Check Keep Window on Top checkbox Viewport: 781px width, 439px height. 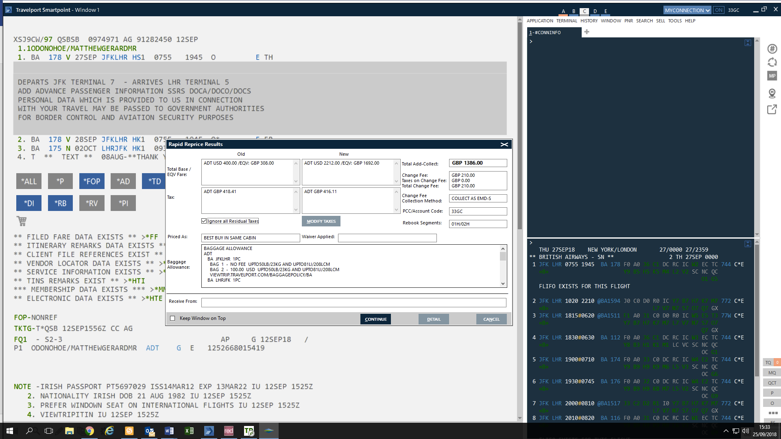172,318
